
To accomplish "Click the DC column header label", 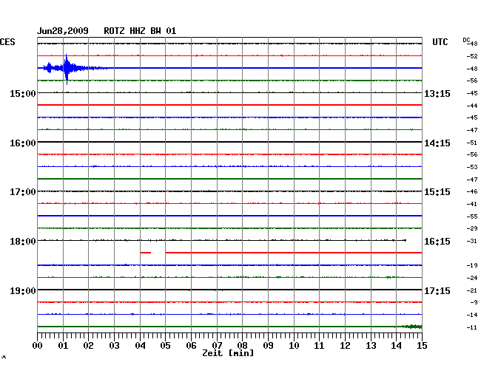I will click(466, 40).
